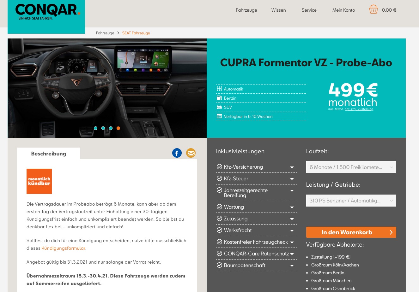Screen dimensions: 419x292
Task: Open SEAT Fahrzeuge breadcrumb link
Action: [x=136, y=33]
